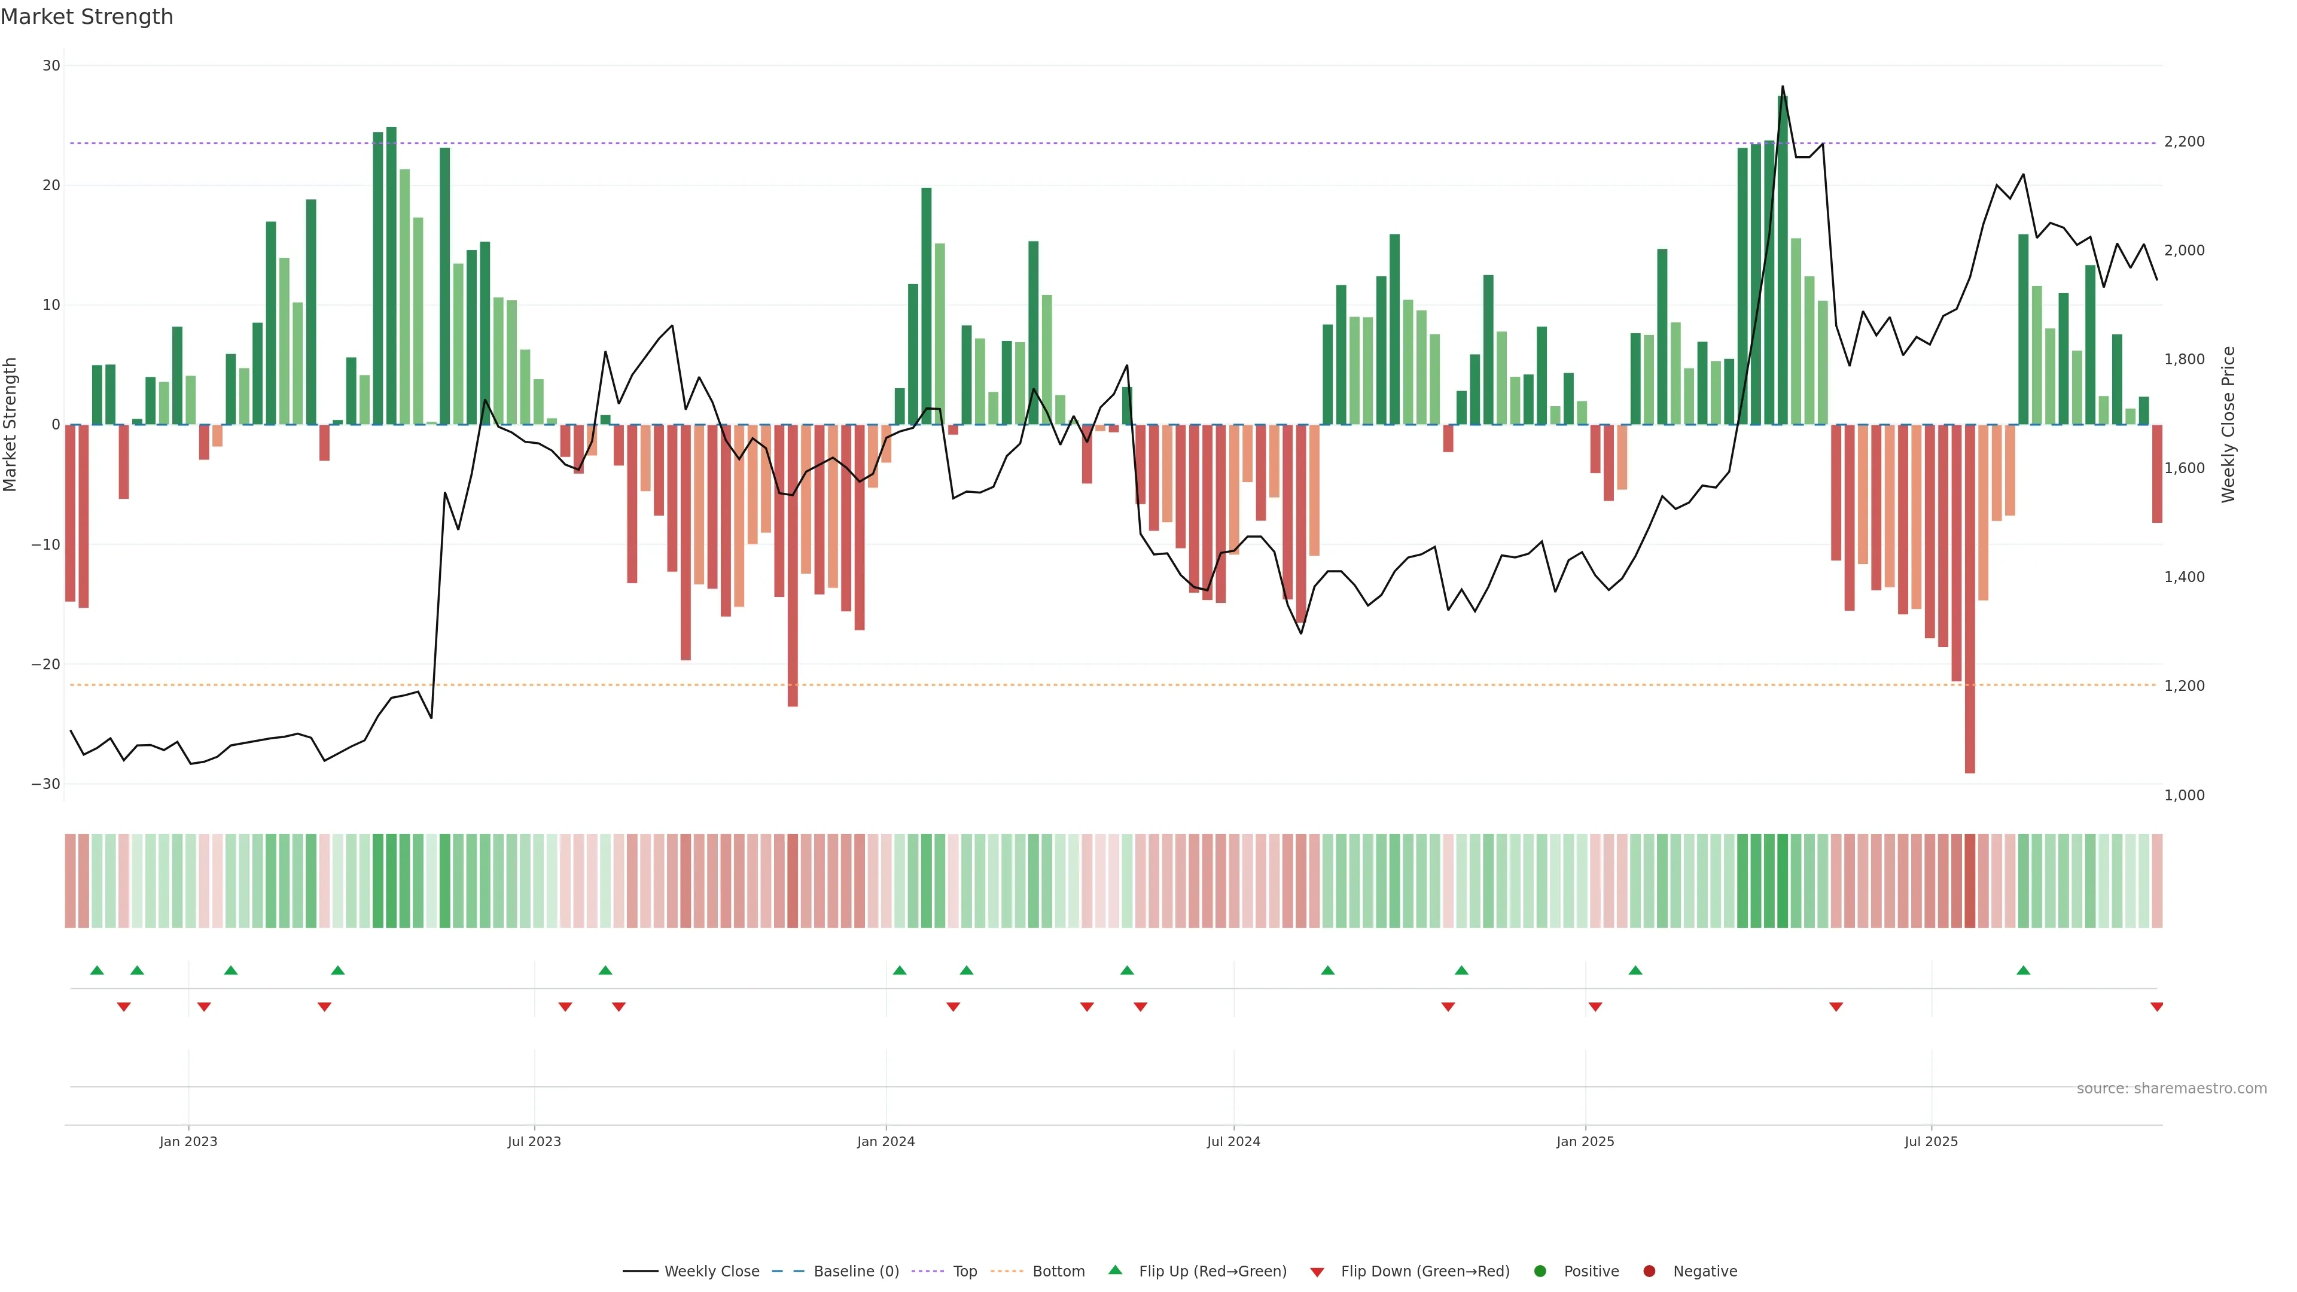Click the last red flip-down marker at far right
The image size is (2297, 1292).
[x=2156, y=1007]
